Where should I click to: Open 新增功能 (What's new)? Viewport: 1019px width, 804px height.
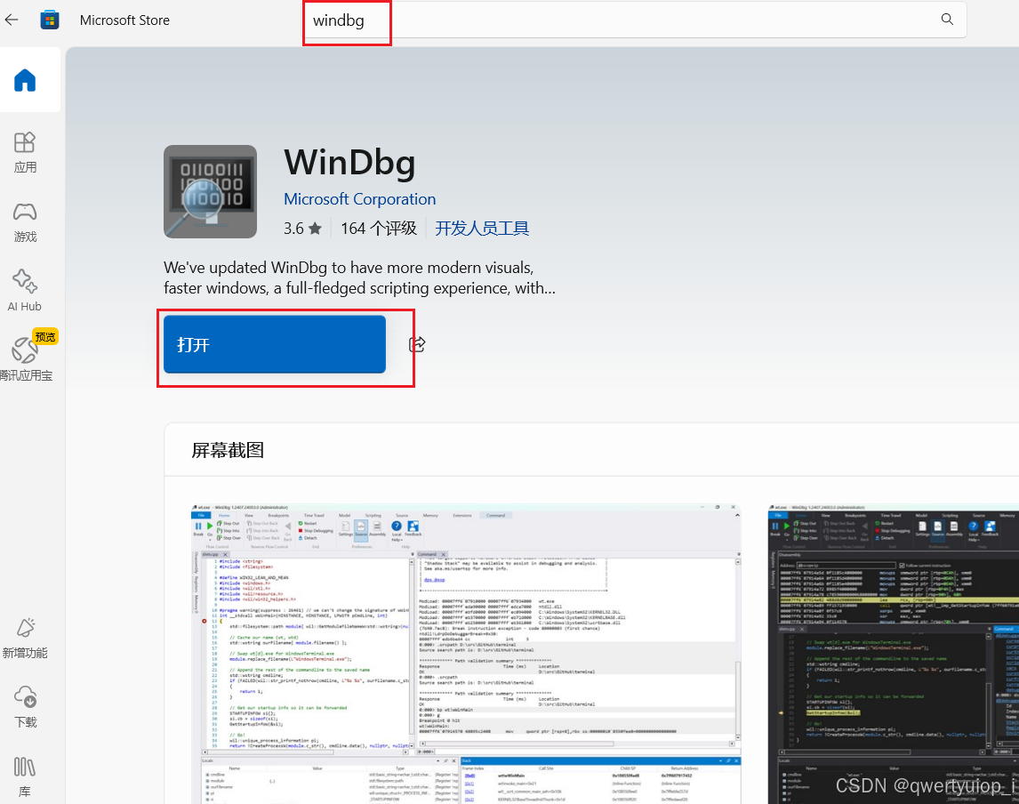(26, 639)
